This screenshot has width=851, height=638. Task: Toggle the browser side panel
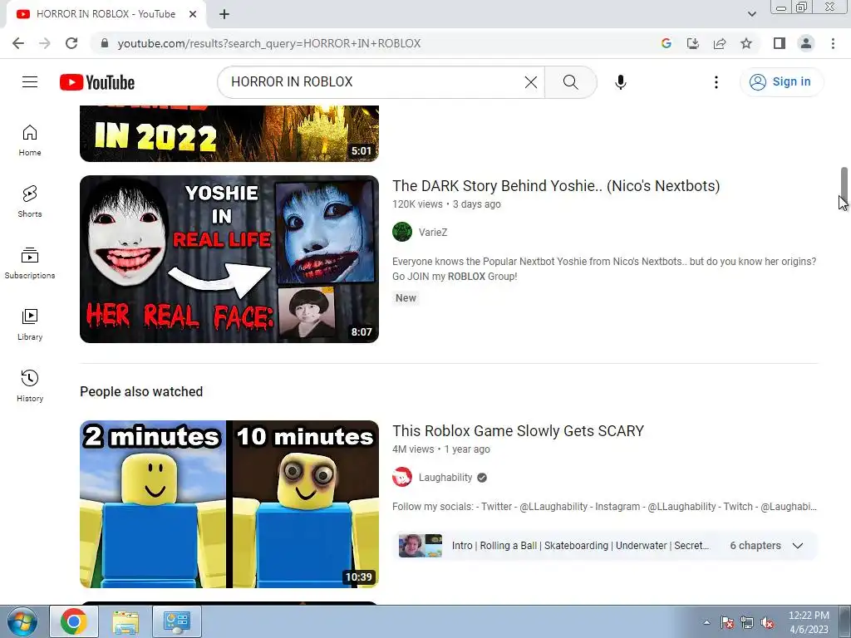780,43
